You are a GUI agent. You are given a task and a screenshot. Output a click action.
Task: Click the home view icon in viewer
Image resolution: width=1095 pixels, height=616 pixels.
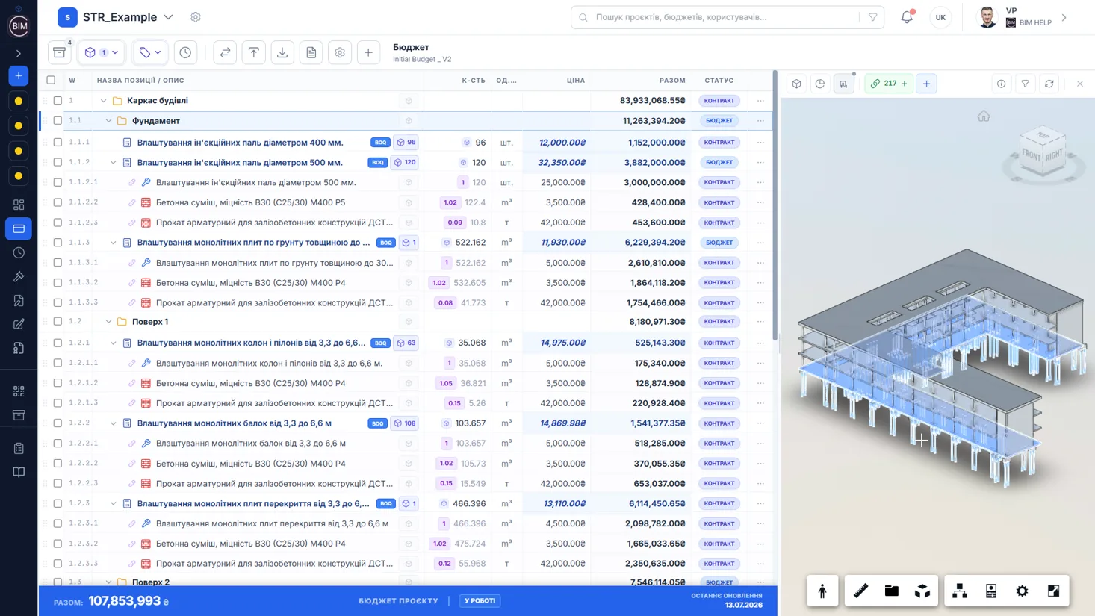coord(984,116)
